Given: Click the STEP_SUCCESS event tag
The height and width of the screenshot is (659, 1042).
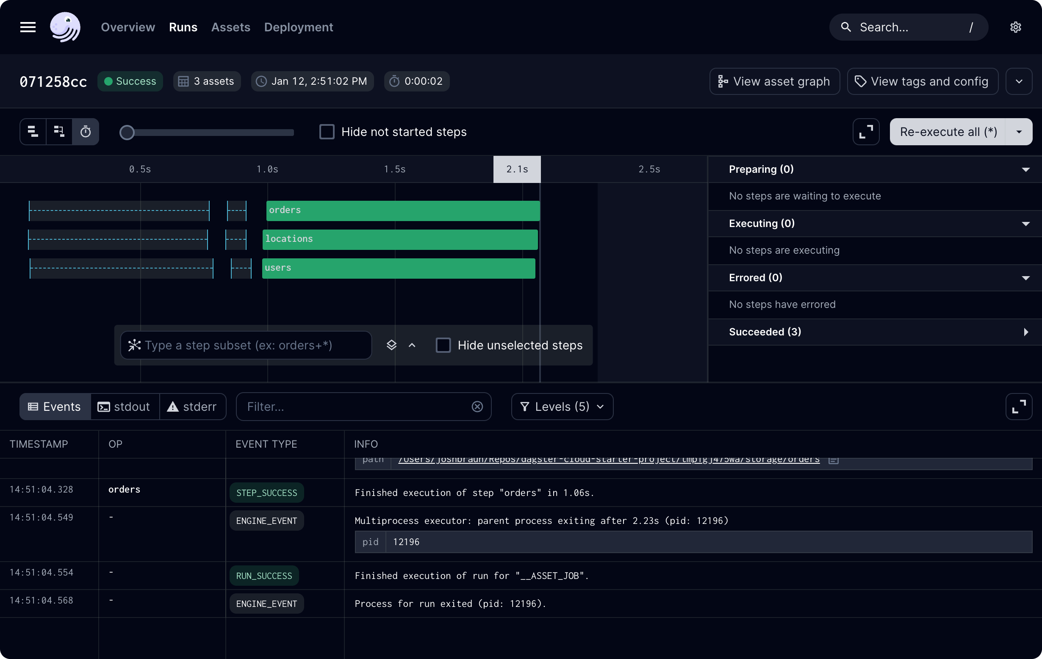Looking at the screenshot, I should (x=266, y=493).
